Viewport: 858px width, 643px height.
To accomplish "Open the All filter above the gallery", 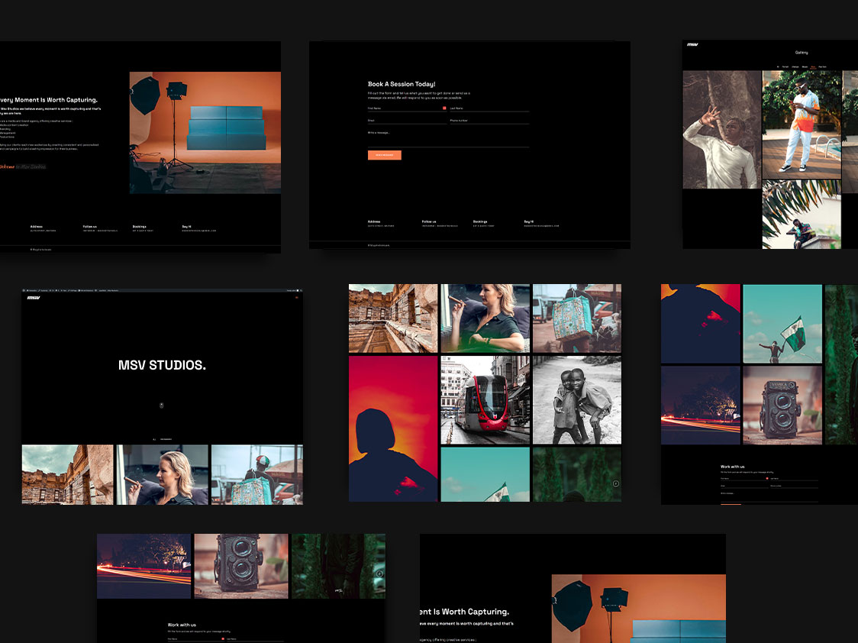I will click(x=778, y=66).
